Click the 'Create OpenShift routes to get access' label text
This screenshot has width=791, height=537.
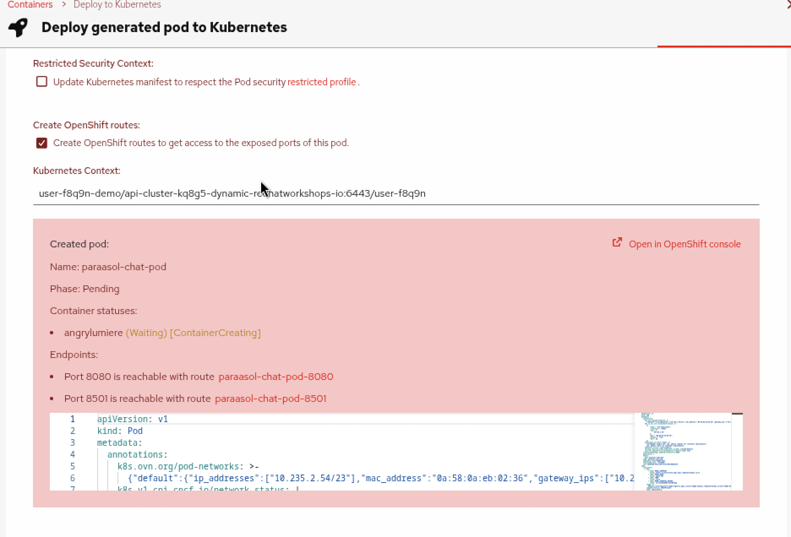tap(201, 143)
